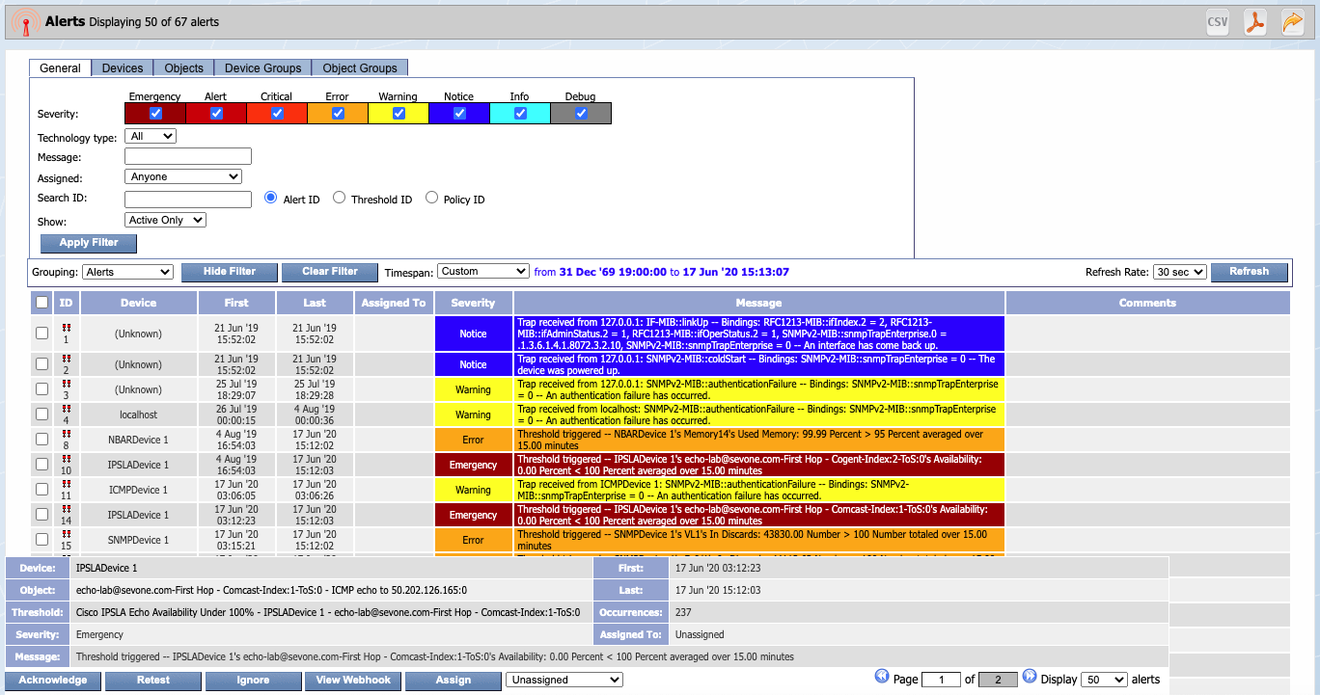The image size is (1320, 695).
Task: Click the alert ID 10 icon
Action: pos(67,460)
